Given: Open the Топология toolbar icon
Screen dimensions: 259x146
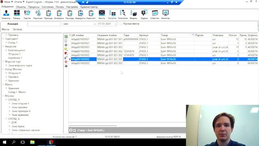Looking at the screenshot, I should (123, 15).
